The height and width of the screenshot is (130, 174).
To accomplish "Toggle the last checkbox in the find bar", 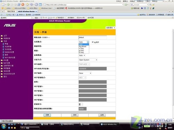I will coord(86,18).
